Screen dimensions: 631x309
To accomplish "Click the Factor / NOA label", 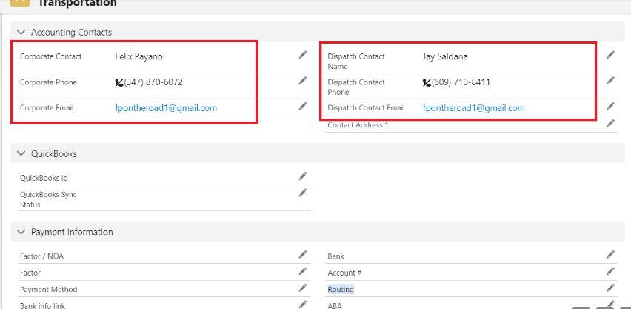I will 42,256.
